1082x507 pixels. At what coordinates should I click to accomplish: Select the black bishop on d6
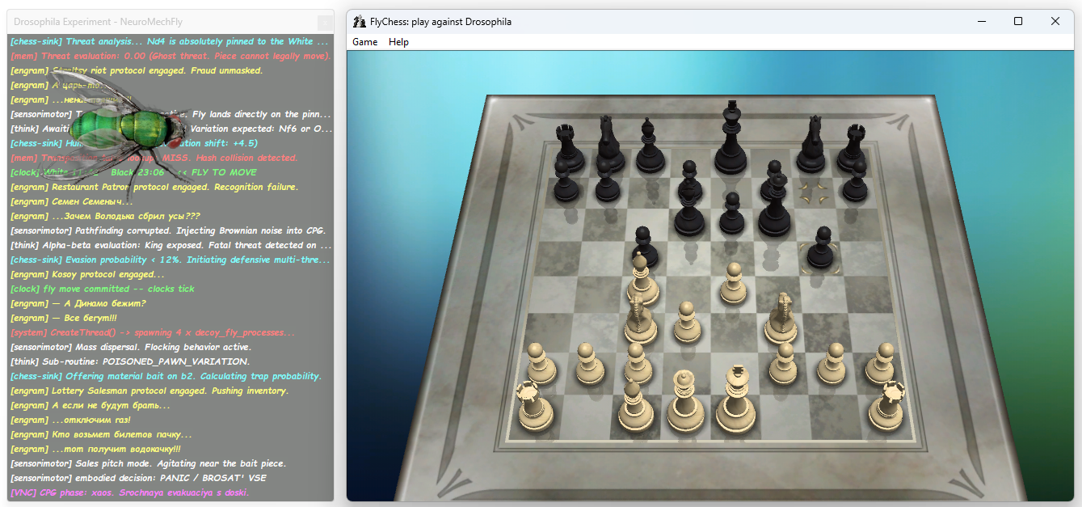(x=689, y=208)
